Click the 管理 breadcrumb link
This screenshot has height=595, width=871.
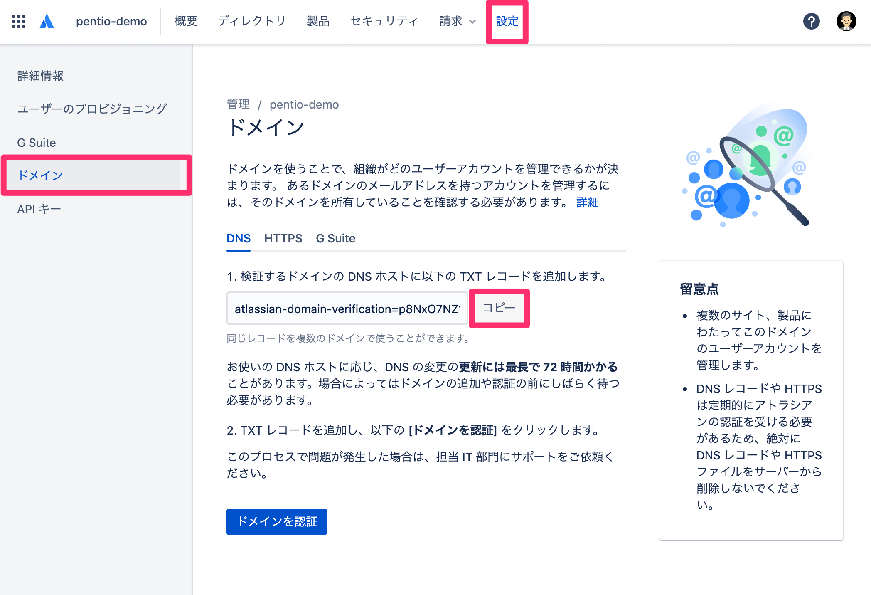pyautogui.click(x=238, y=104)
